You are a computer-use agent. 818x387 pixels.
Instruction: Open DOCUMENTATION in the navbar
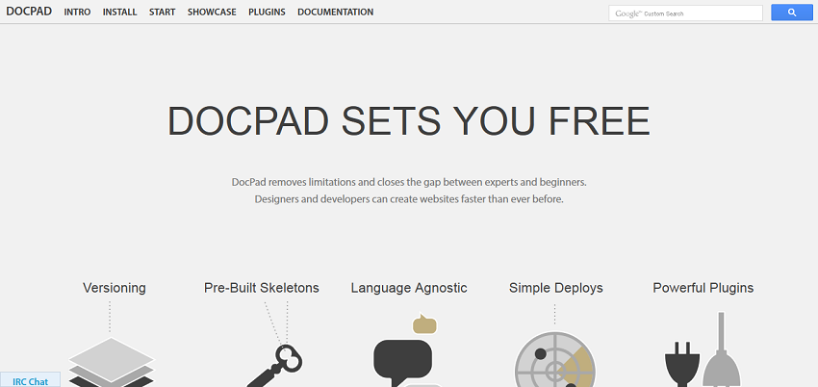tap(336, 12)
